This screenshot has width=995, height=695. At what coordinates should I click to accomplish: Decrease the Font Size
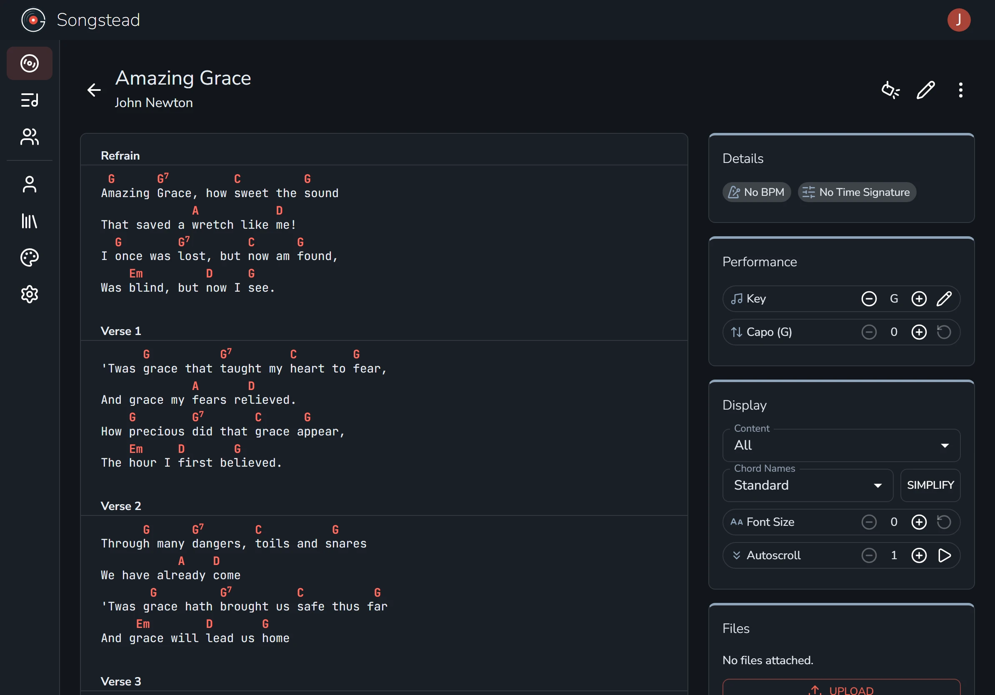click(x=868, y=522)
